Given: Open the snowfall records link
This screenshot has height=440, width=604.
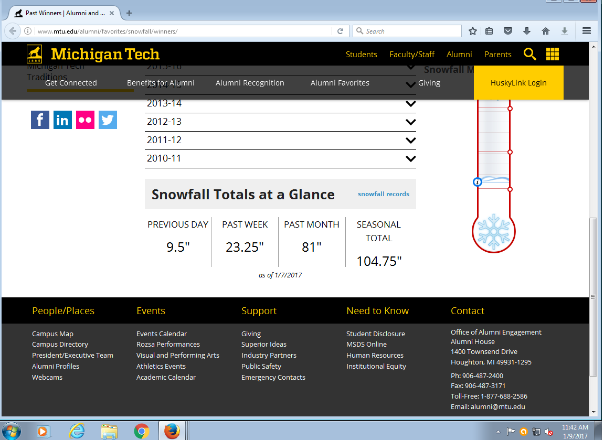Looking at the screenshot, I should (383, 194).
